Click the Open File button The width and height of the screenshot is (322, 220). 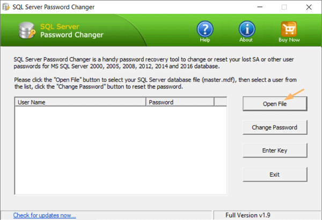pos(275,104)
